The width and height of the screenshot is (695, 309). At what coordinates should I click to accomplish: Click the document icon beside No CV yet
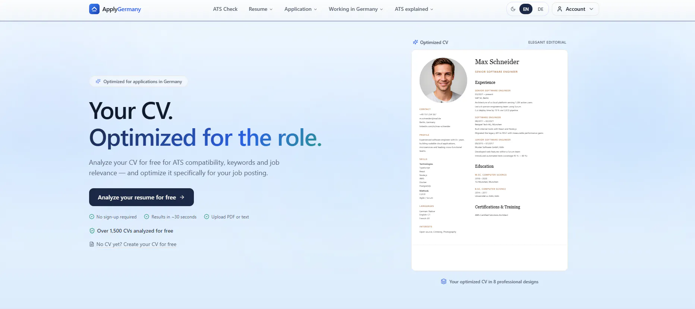[92, 244]
